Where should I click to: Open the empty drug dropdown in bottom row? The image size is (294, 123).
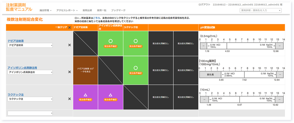click(30, 113)
